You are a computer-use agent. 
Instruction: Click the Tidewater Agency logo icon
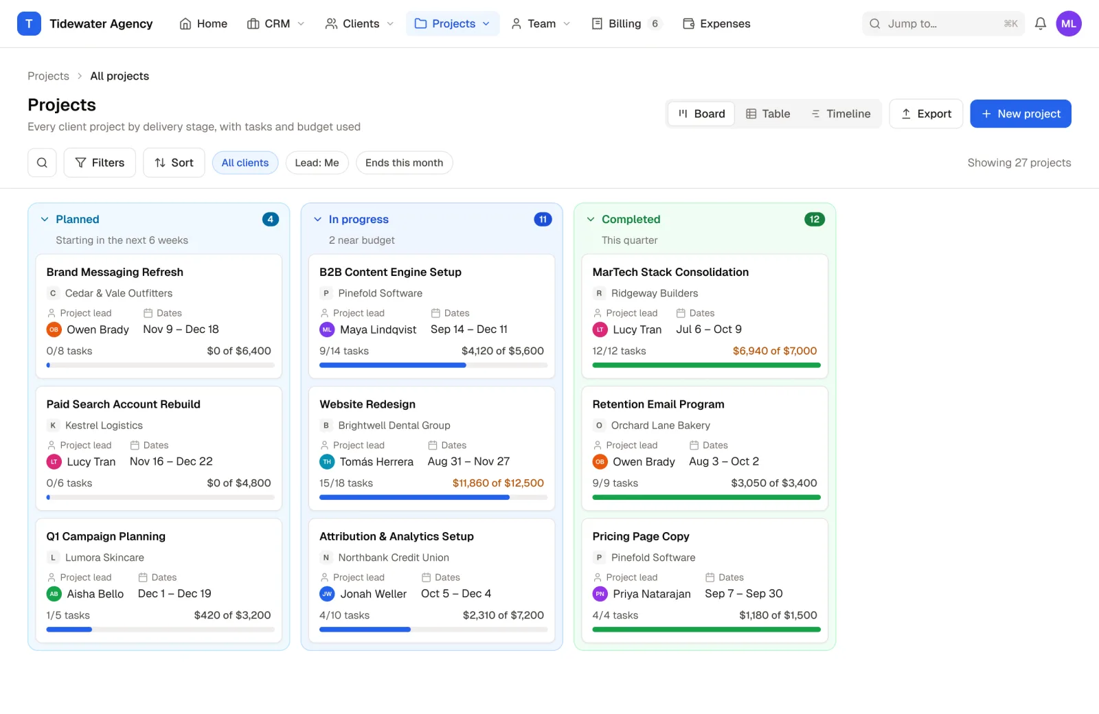coord(29,23)
